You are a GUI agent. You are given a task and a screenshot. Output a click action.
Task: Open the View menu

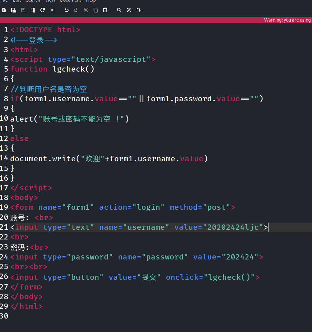(50, 1)
